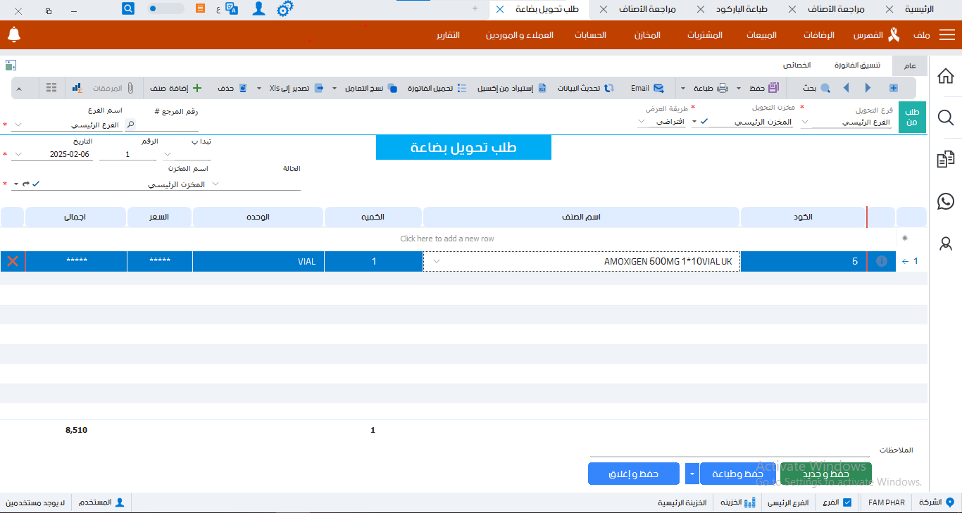Switch to the طباعة الباركود tab
The image size is (962, 513).
pyautogui.click(x=741, y=9)
